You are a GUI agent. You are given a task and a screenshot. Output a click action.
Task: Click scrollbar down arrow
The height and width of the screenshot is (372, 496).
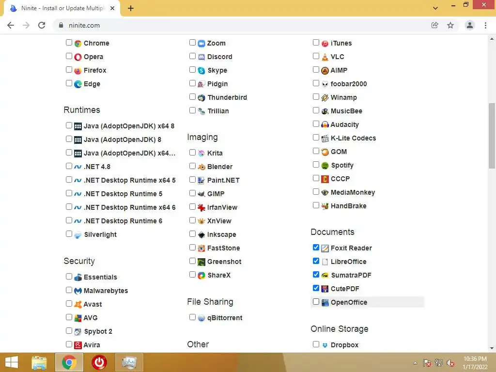pos(492,348)
